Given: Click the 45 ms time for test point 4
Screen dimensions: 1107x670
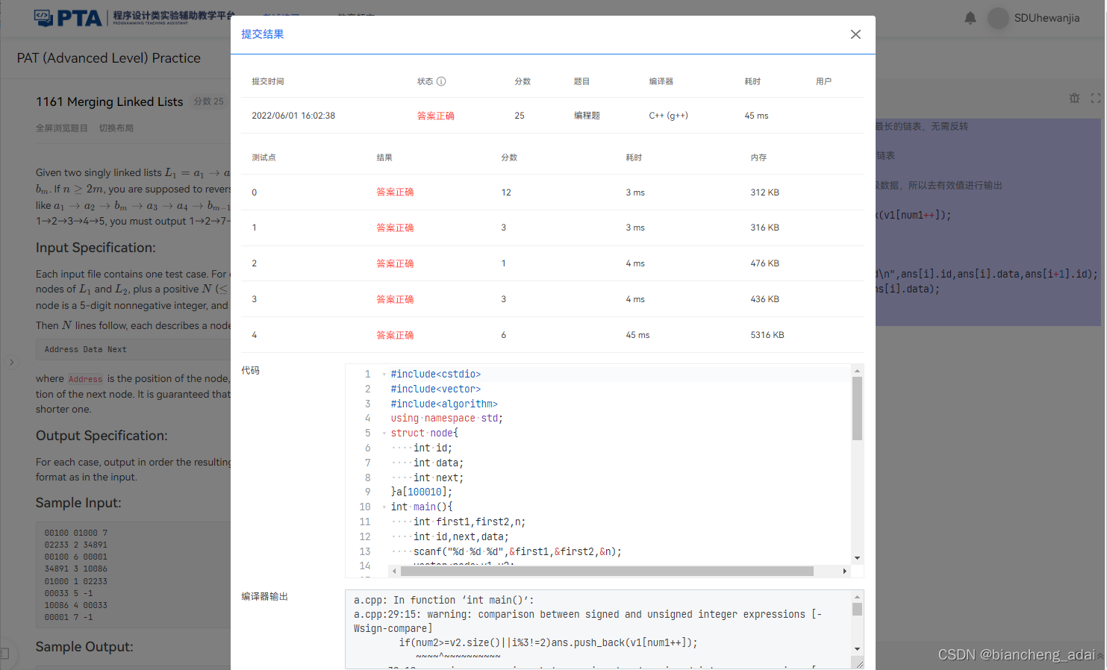Looking at the screenshot, I should 637,335.
